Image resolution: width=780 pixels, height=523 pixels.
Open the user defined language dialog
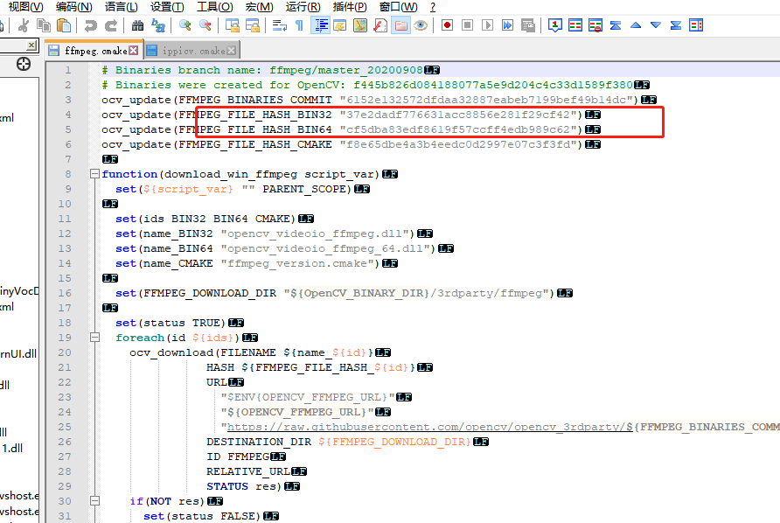(x=340, y=25)
